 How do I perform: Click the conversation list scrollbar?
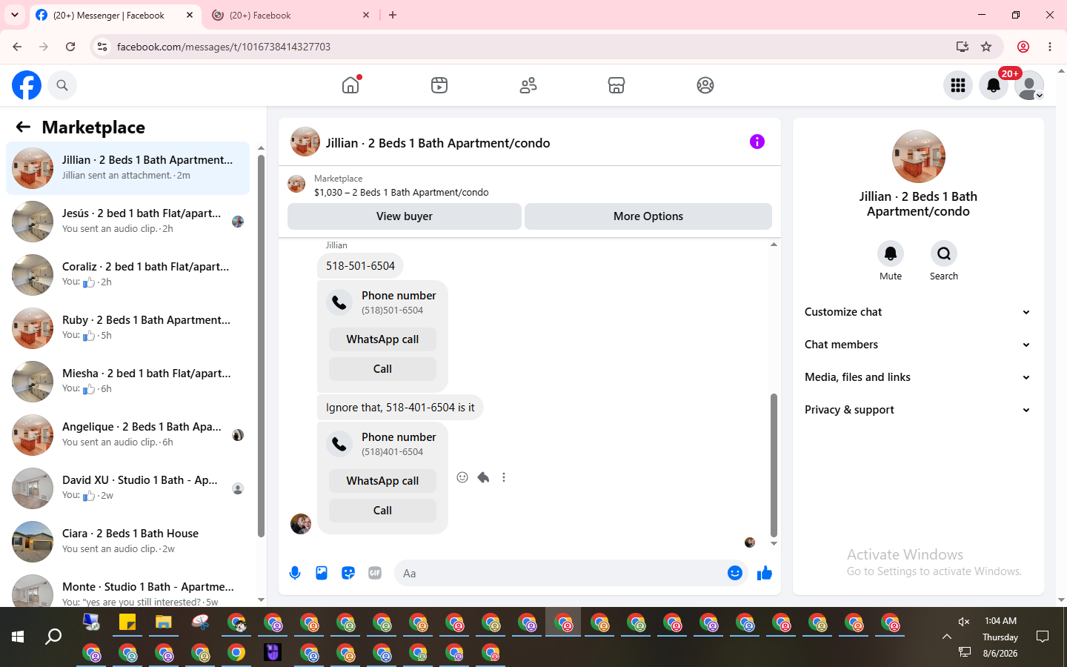[261, 345]
